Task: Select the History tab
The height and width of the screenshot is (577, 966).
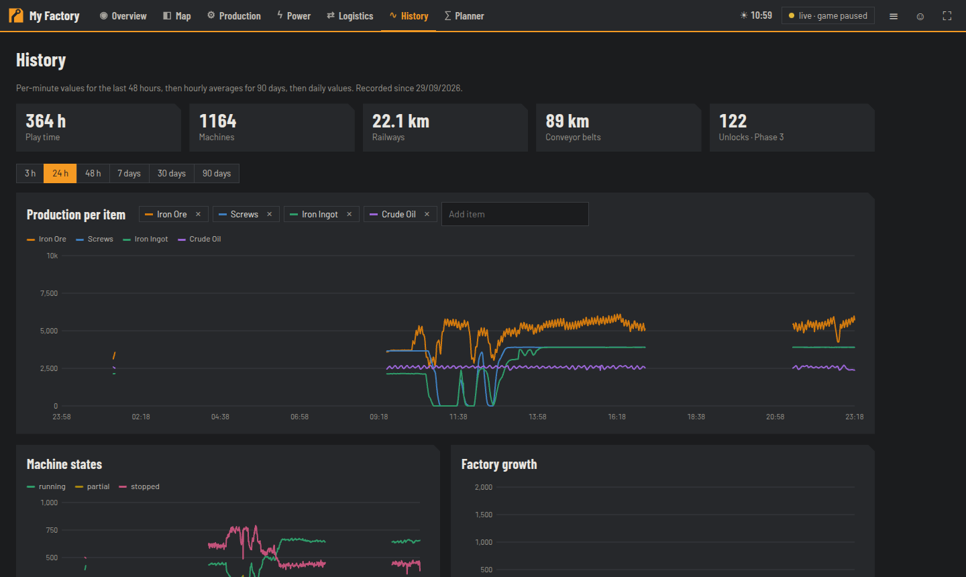Action: [409, 16]
